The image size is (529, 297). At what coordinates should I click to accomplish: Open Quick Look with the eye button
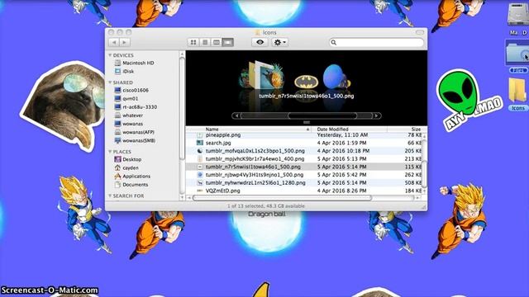click(260, 42)
